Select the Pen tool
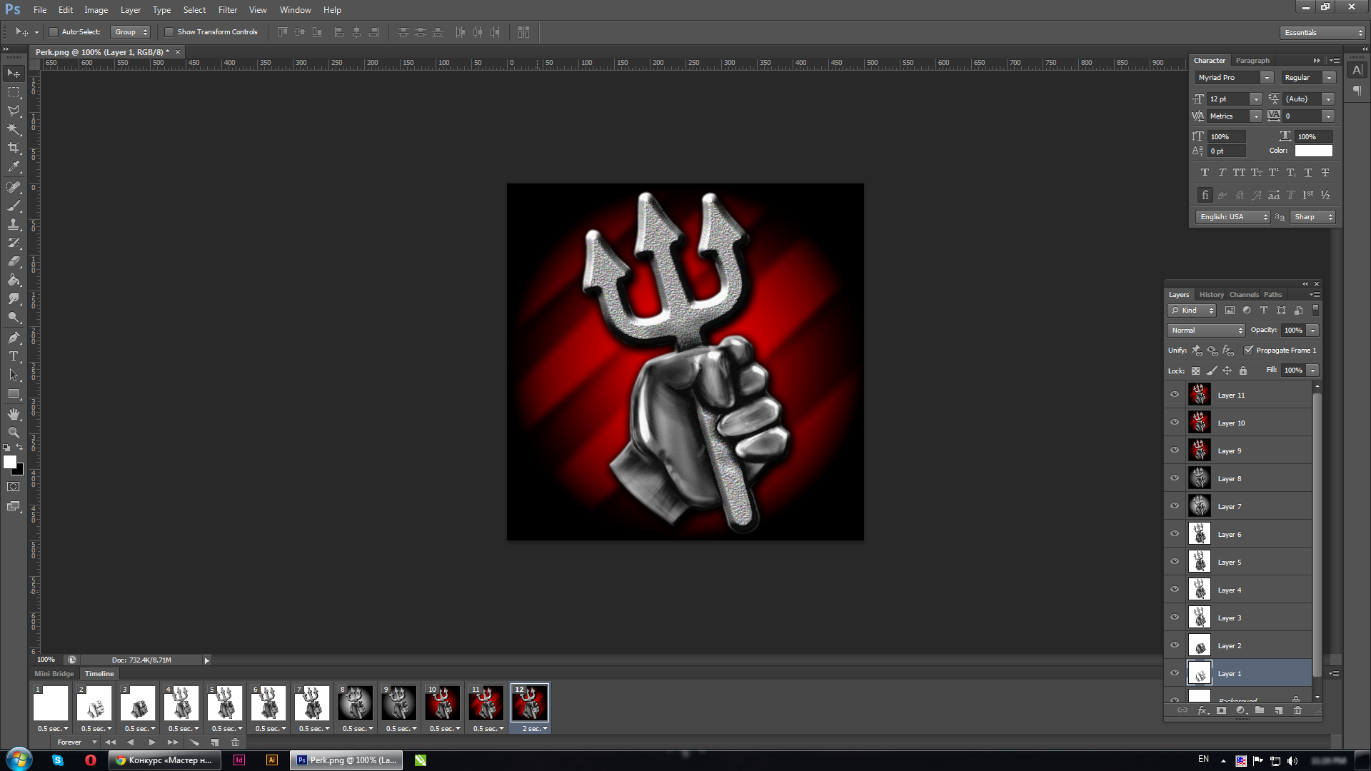The image size is (1371, 771). [14, 337]
